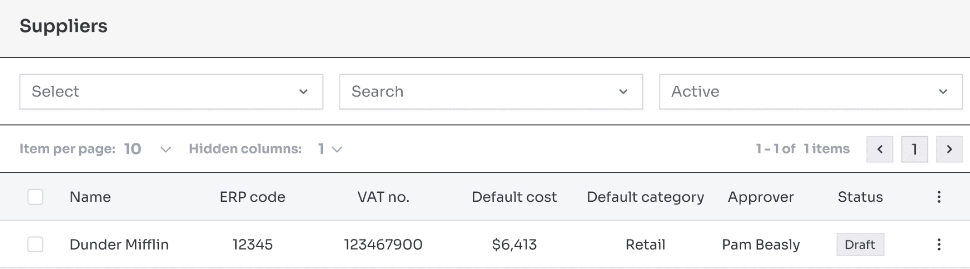970x269 pixels.
Task: Click the chevron in the Active dropdown
Action: tap(943, 92)
